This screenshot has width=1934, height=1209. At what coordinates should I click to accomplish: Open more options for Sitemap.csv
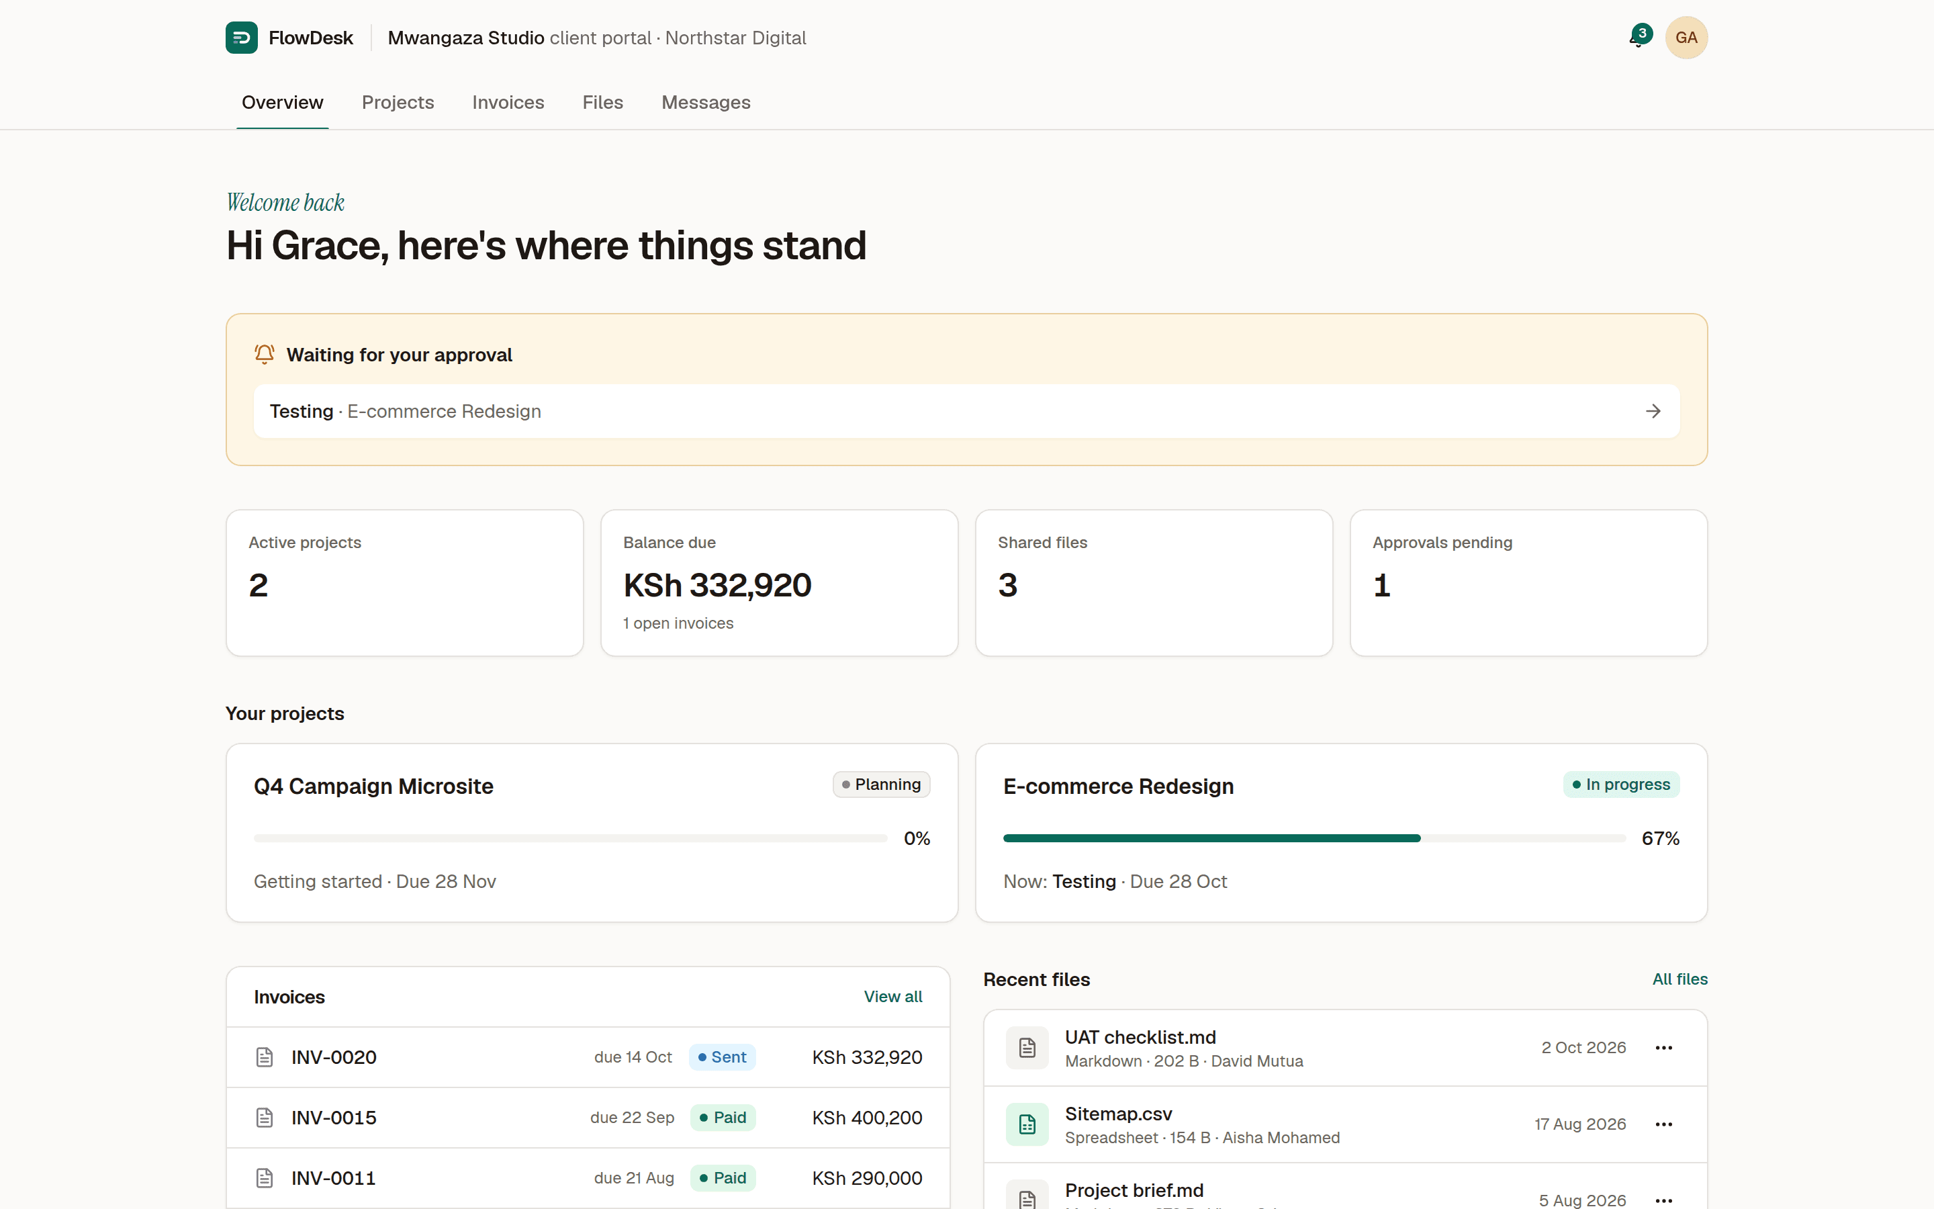[x=1664, y=1124]
